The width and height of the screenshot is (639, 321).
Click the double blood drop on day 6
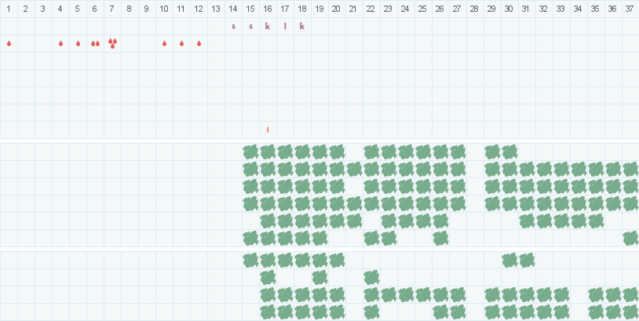pos(95,43)
